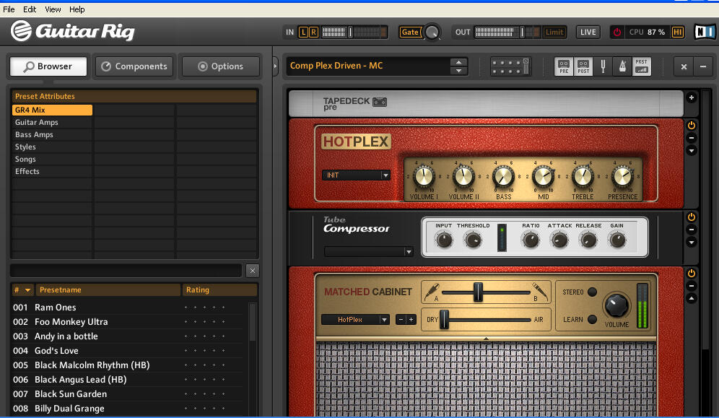
Task: Show the Metronome module
Action: pos(622,66)
